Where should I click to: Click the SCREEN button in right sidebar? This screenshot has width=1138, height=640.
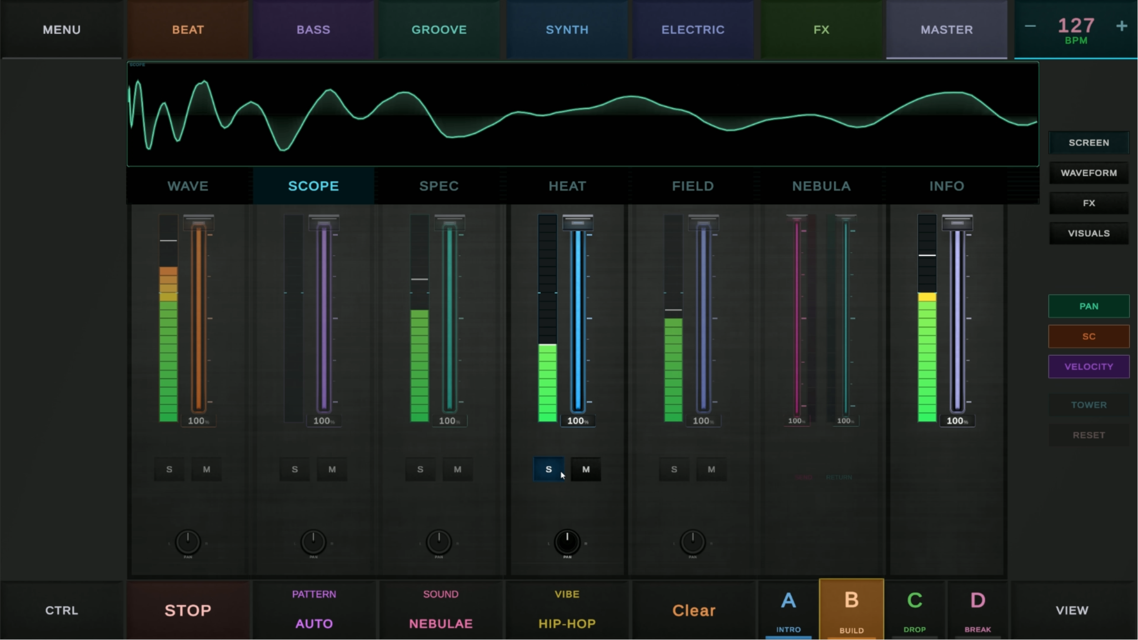[1089, 143]
